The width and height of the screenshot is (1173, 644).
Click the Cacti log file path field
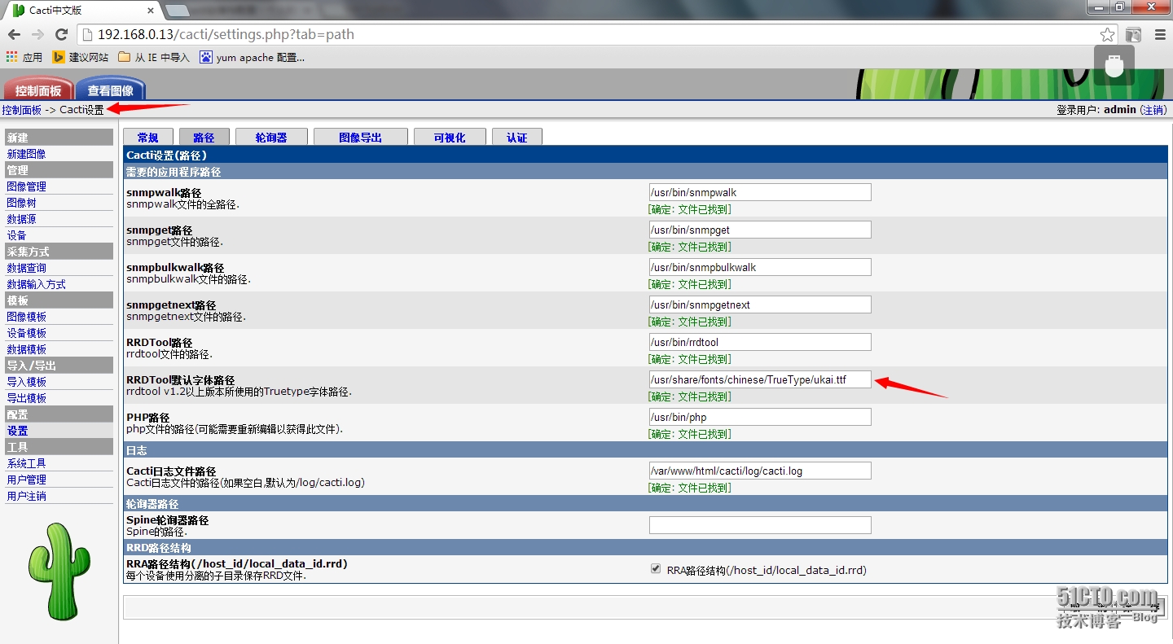(x=760, y=471)
